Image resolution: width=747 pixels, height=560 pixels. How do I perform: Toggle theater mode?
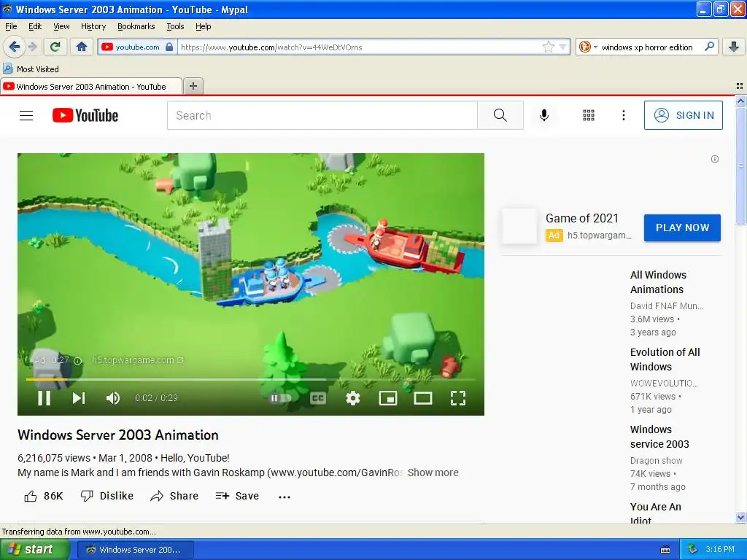click(422, 397)
